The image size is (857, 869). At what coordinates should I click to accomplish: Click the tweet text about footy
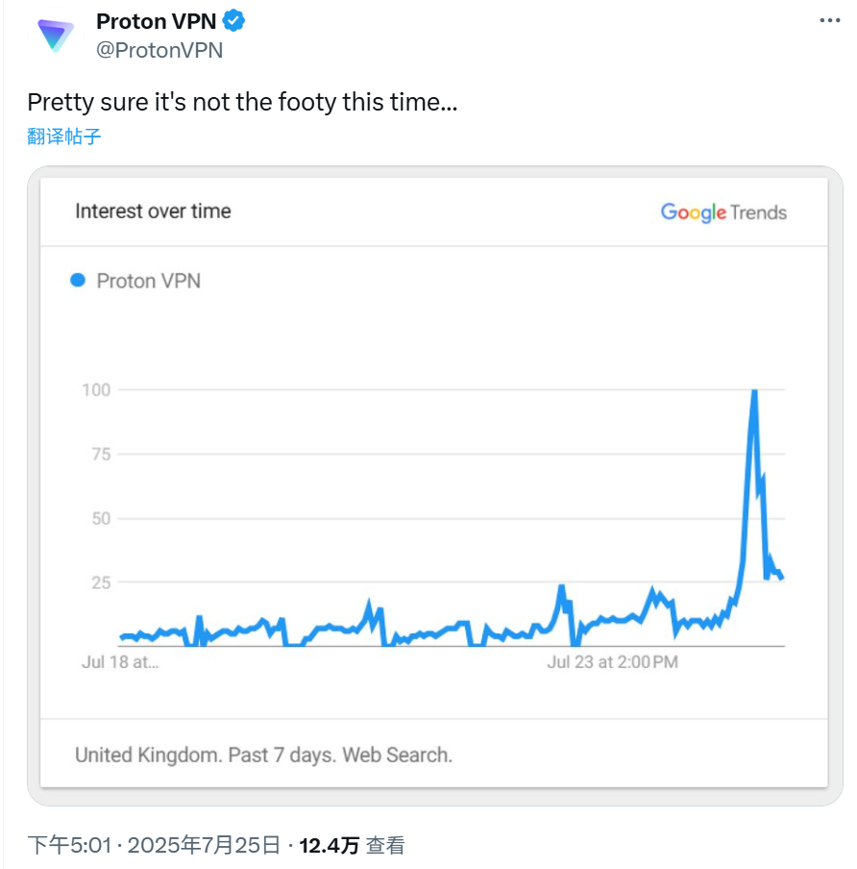[243, 103]
